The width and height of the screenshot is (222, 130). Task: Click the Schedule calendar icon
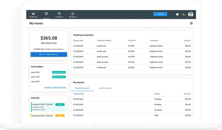(x=46, y=14)
